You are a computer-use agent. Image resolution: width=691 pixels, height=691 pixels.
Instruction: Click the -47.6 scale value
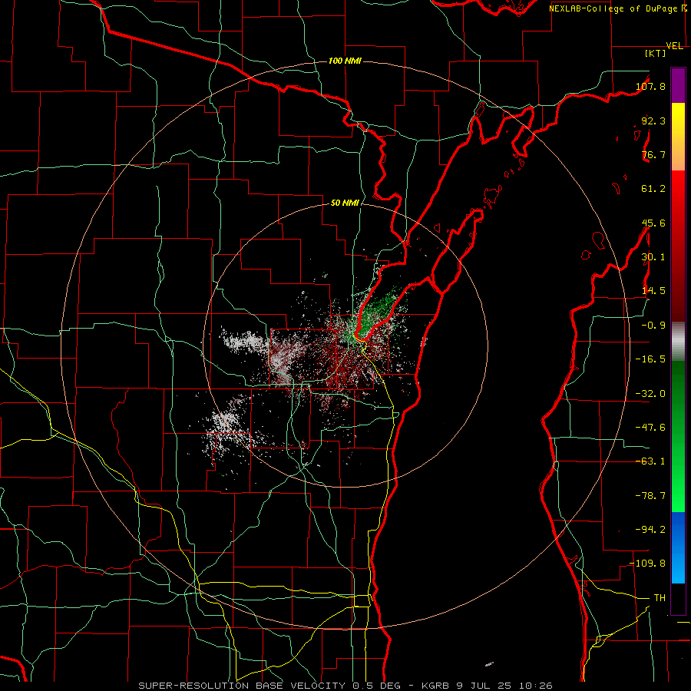tap(650, 428)
